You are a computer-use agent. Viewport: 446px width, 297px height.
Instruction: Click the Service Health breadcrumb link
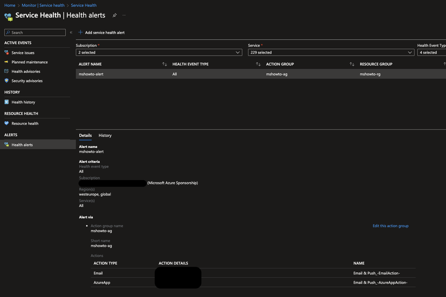[83, 5]
